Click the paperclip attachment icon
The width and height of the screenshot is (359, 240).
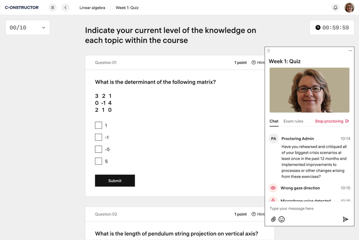click(x=273, y=219)
